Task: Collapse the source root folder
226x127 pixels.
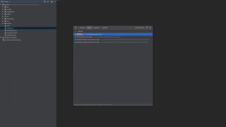Action: click(x=1, y=5)
